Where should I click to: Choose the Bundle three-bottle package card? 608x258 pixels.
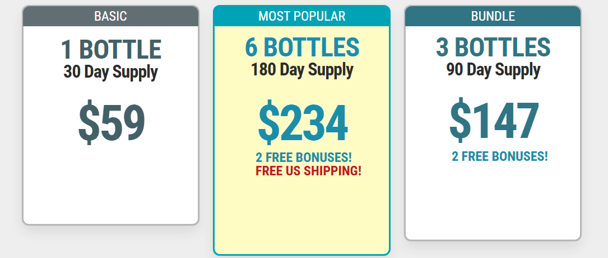[493, 123]
